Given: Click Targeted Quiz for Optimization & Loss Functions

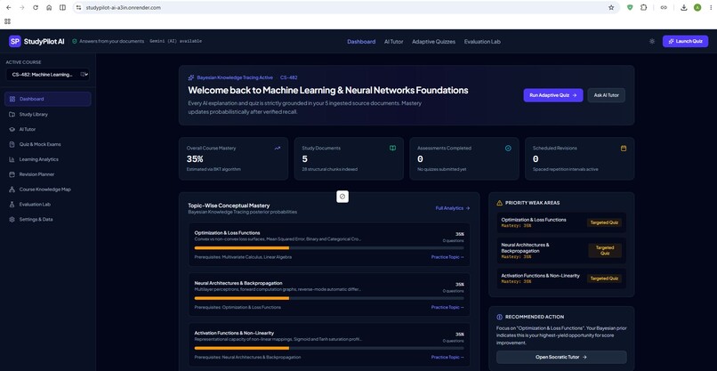Looking at the screenshot, I should [x=604, y=222].
